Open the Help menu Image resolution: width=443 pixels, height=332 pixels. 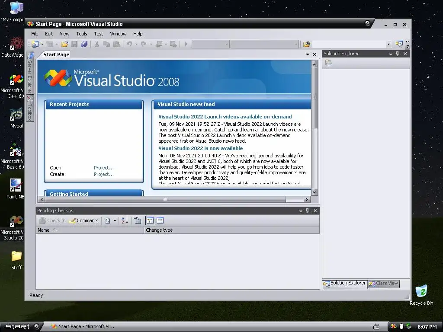tap(138, 34)
